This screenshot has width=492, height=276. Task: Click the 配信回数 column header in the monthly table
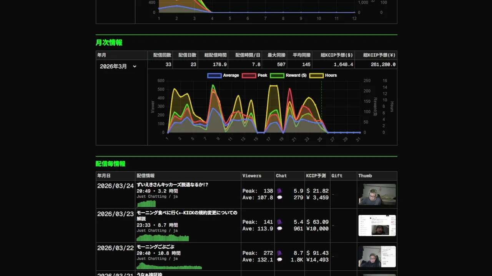pyautogui.click(x=162, y=55)
